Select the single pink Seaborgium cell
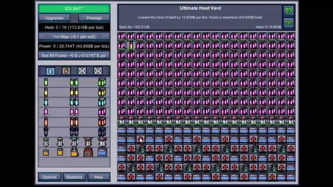Viewport: 333px width, 187px height. coord(46,112)
